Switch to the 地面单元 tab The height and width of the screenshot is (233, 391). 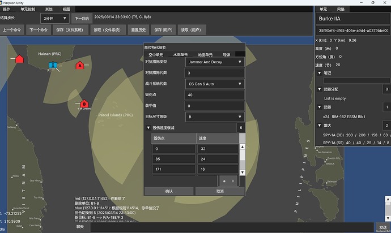(x=206, y=54)
